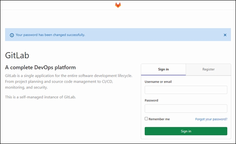Screen dimensions: 236x144
Task: Switch to the Register tab
Action: pyautogui.click(x=208, y=69)
